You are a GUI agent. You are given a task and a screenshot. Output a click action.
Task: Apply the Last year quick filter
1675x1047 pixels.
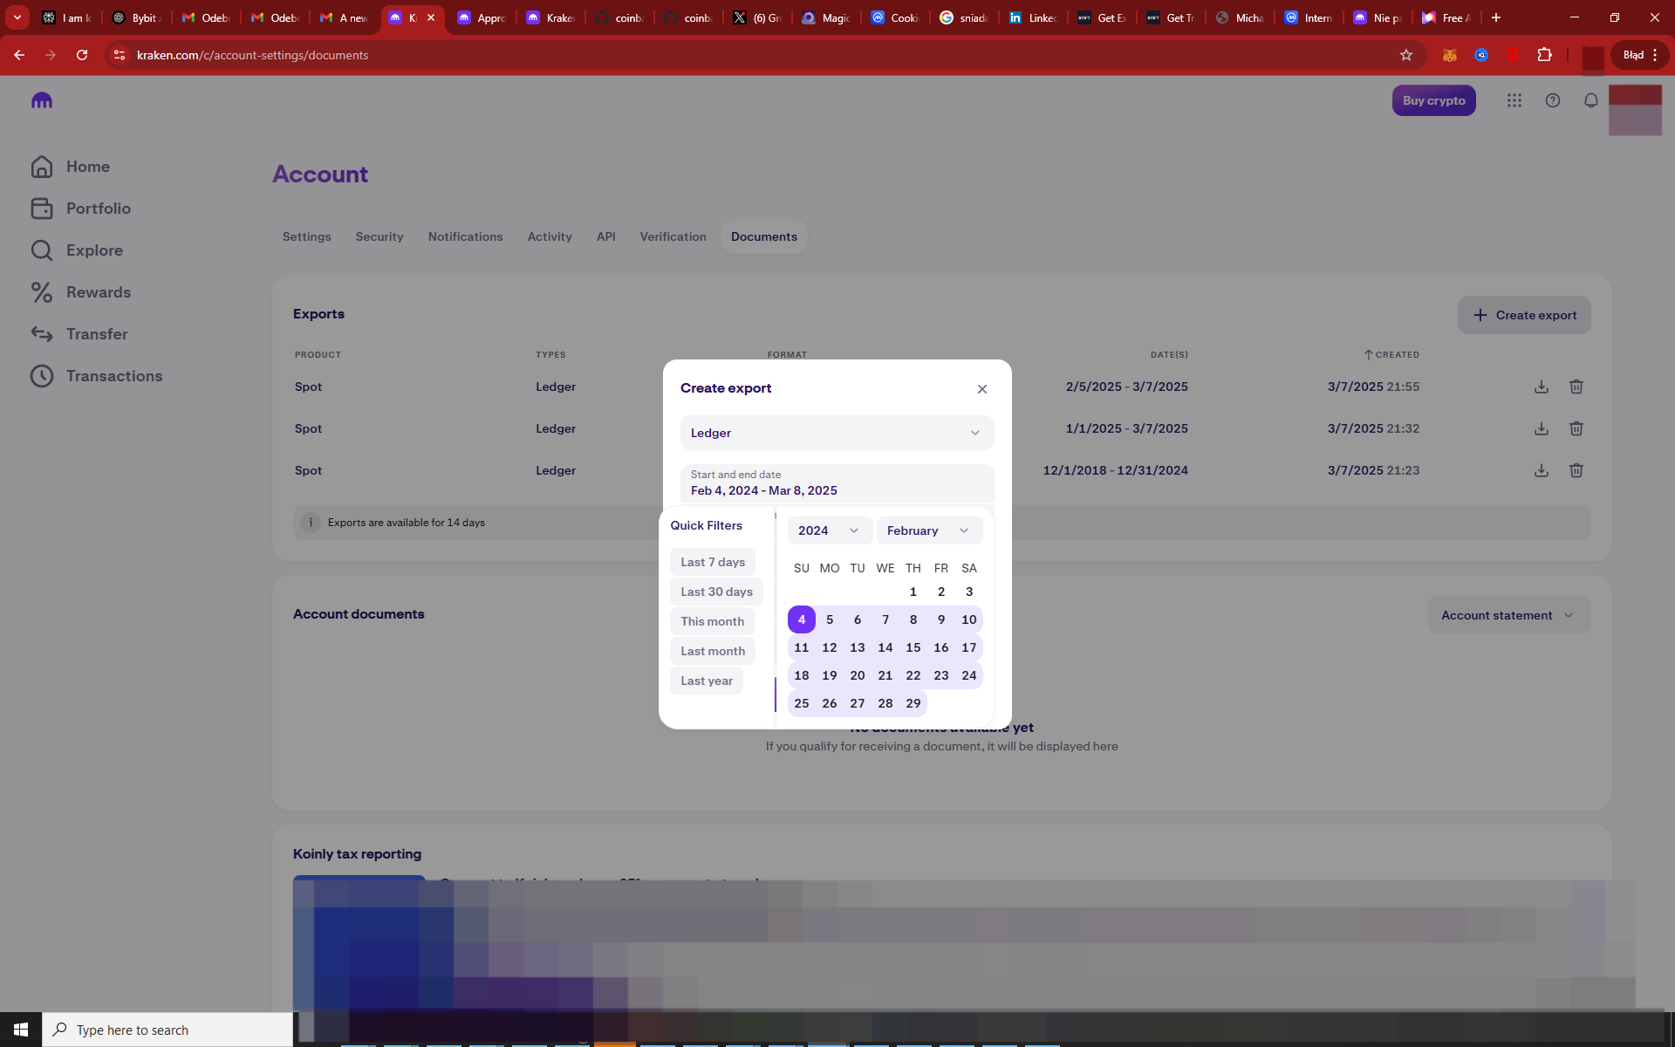[707, 681]
